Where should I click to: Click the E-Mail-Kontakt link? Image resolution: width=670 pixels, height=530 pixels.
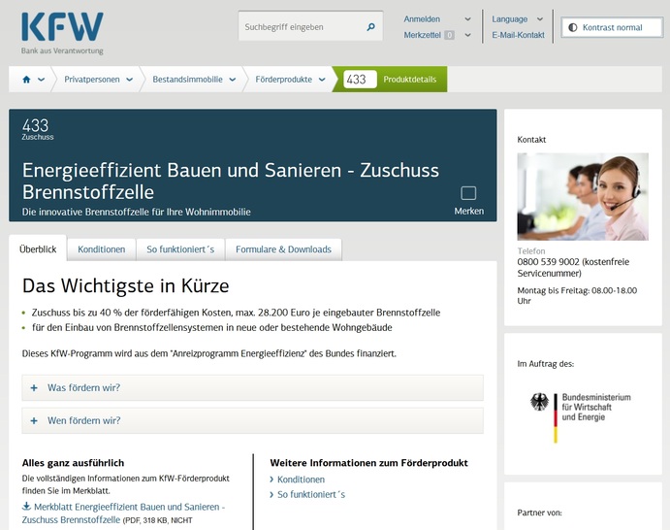(x=518, y=35)
